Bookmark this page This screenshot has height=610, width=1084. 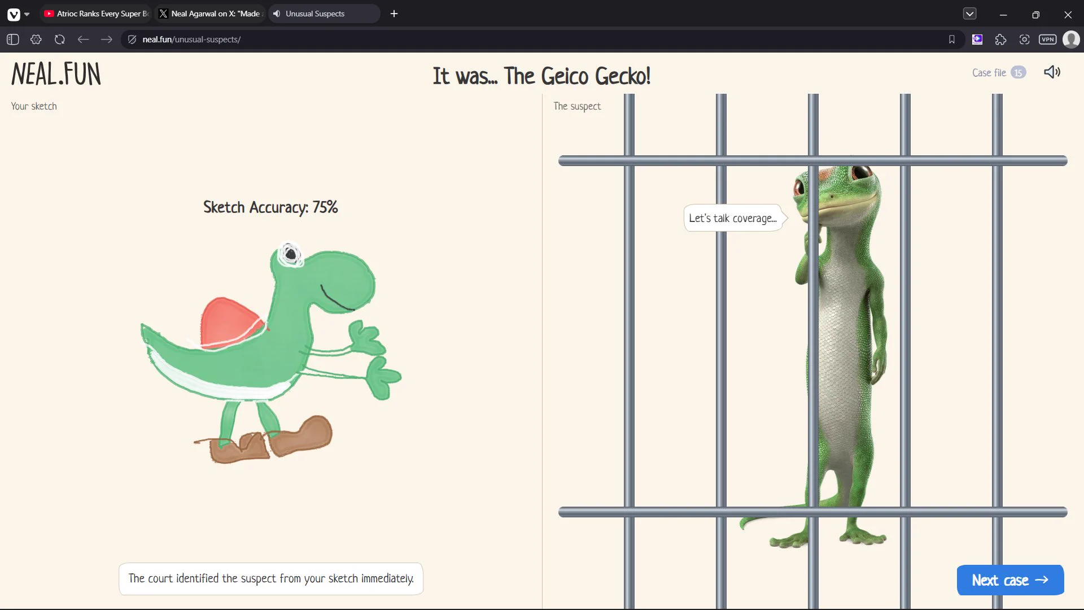tap(952, 40)
